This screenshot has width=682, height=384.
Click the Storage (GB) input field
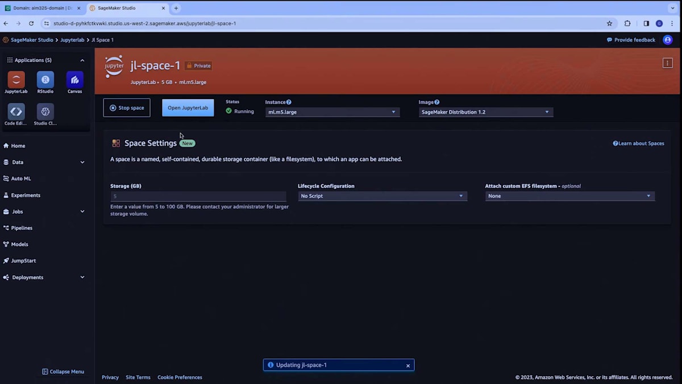(x=198, y=196)
